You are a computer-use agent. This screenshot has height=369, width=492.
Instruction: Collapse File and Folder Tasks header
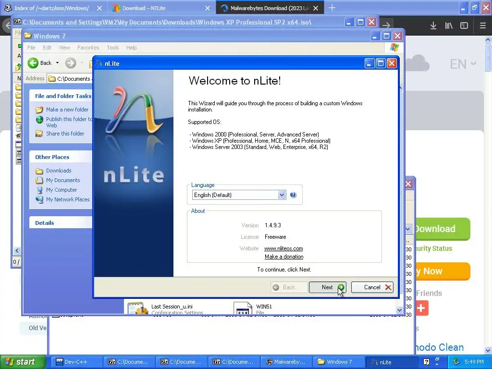[x=61, y=96]
